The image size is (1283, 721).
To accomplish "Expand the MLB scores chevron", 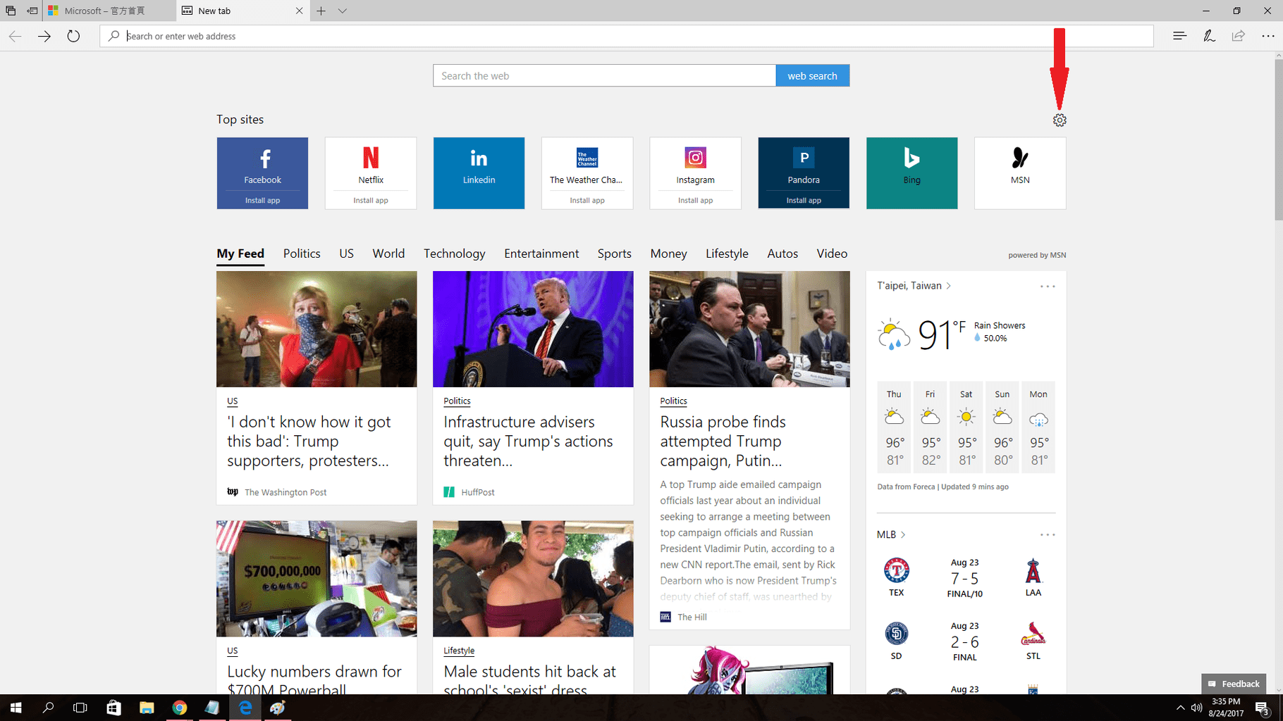I will pos(903,535).
